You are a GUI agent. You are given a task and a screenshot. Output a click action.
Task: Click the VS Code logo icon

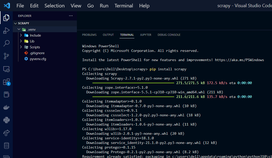click(x=7, y=6)
